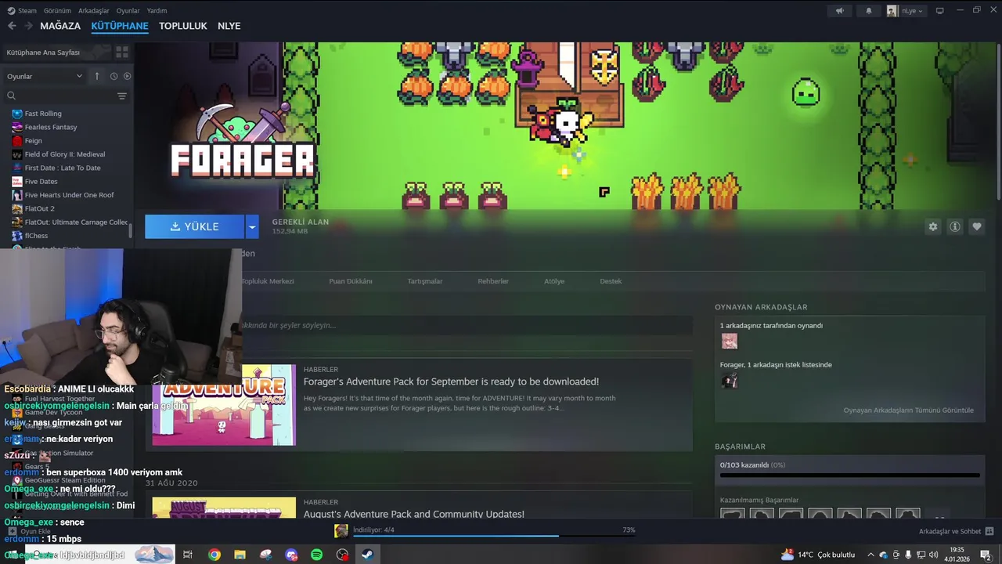Toggle sort direction arrow in library
Screen dimensions: 1002x564
point(97,76)
